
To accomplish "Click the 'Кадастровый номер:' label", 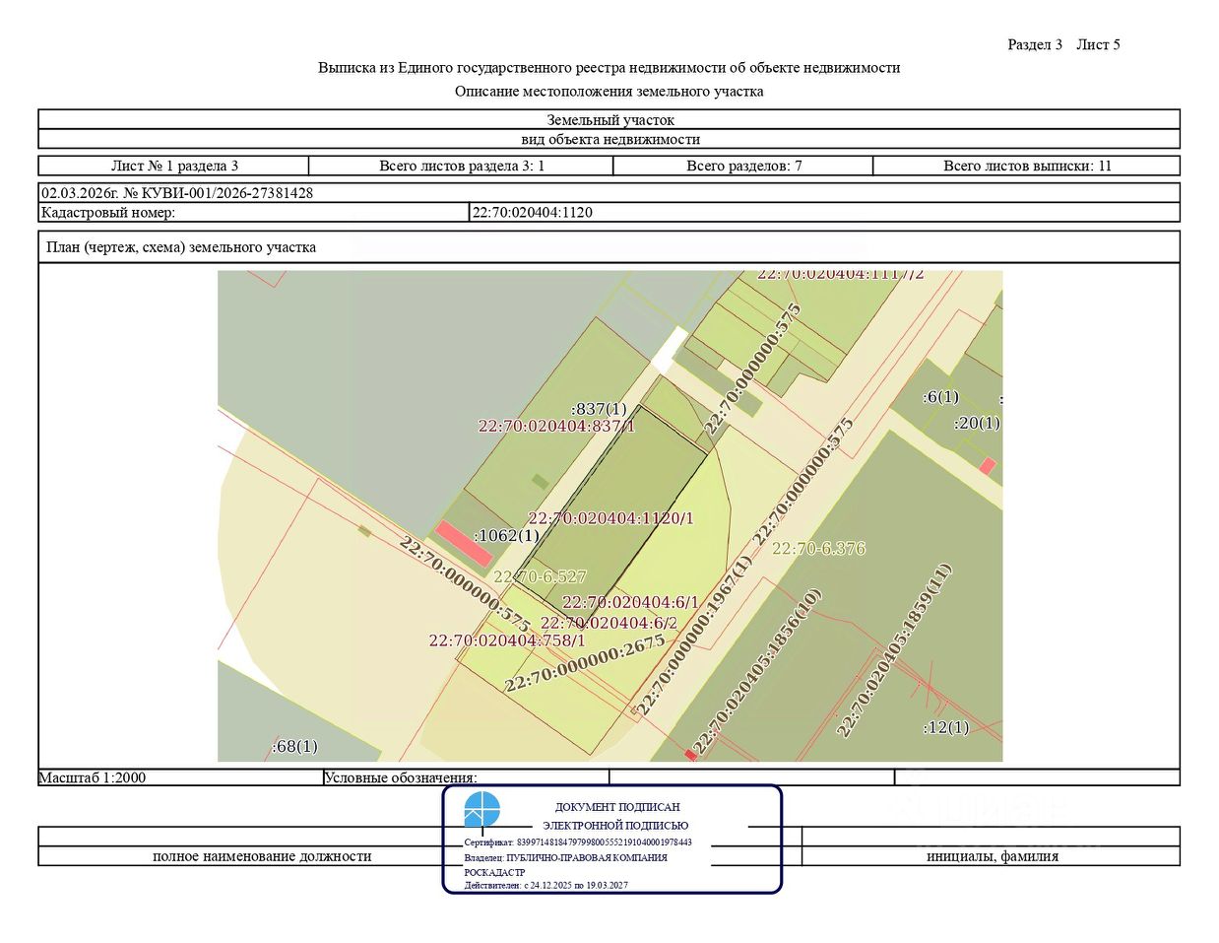I will pyautogui.click(x=108, y=212).
